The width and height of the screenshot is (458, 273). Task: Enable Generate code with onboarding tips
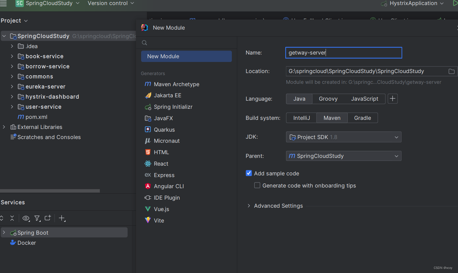pyautogui.click(x=257, y=185)
